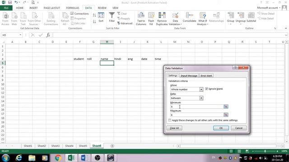The width and height of the screenshot is (289, 162).
Task: Save the workbook with the floppy icon
Action: [x=10, y=2]
